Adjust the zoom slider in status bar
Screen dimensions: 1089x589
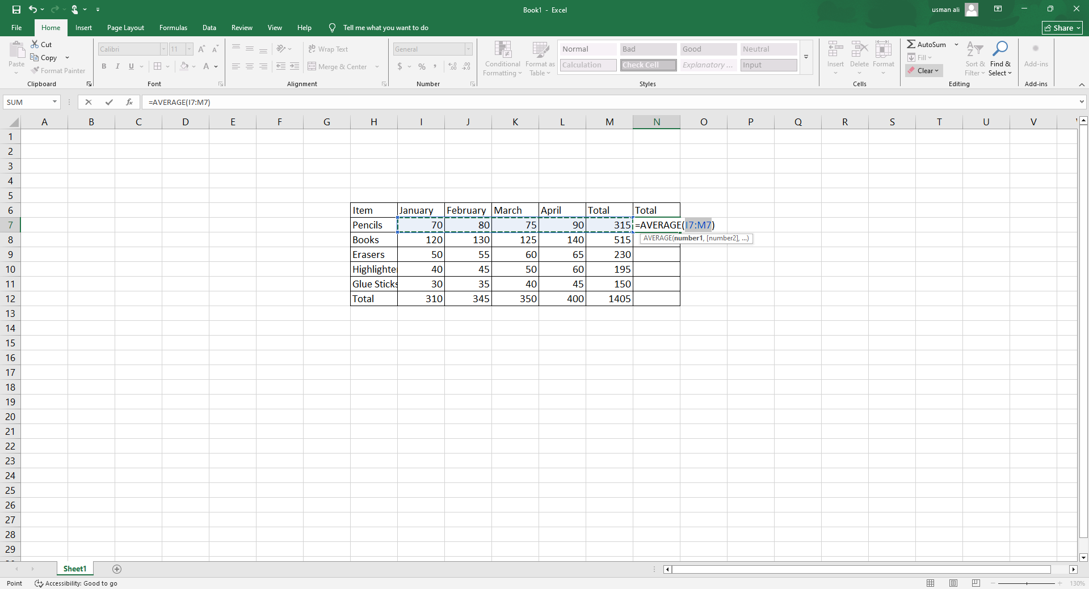point(1027,583)
